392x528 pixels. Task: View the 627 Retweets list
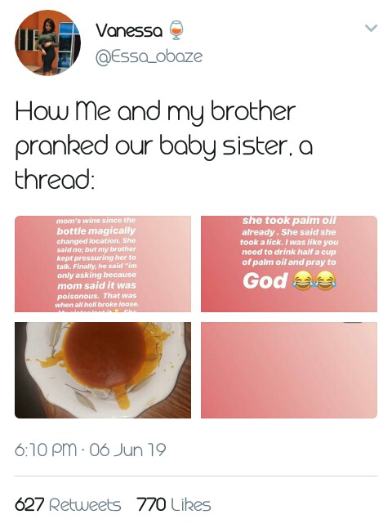pos(68,505)
